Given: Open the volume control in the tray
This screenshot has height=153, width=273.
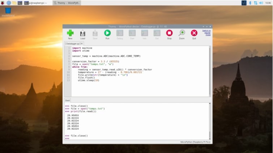Looking at the screenshot, I should [x=261, y=3].
